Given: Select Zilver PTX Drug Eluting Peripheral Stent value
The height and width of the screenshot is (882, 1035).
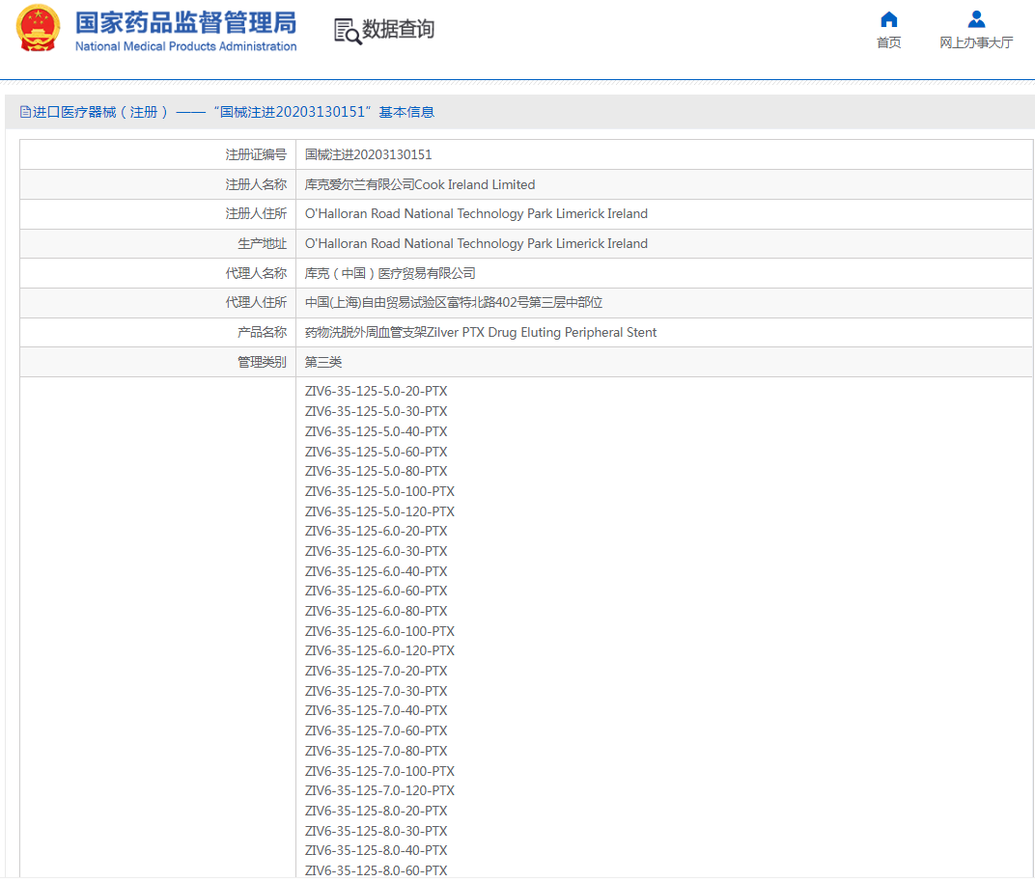Looking at the screenshot, I should (481, 332).
